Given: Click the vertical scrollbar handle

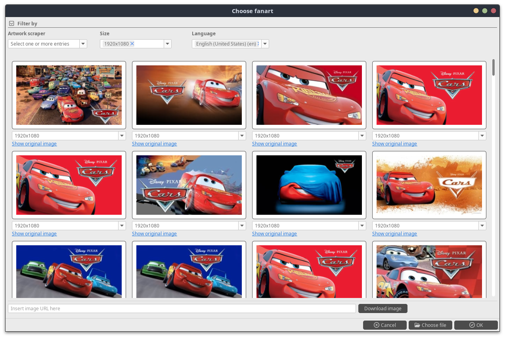Looking at the screenshot, I should click(x=494, y=67).
